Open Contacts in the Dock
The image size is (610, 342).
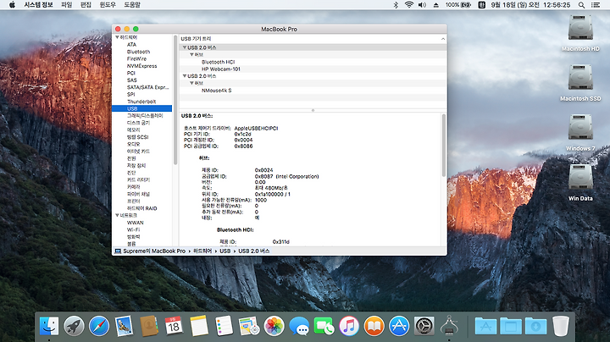tap(148, 326)
